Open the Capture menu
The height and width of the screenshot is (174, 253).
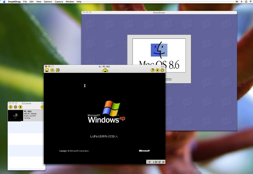click(x=59, y=2)
